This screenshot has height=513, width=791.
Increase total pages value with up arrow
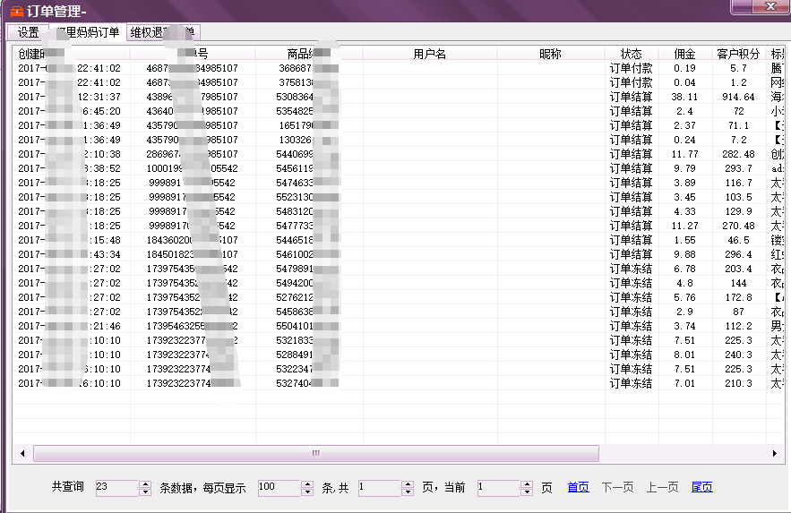[408, 484]
